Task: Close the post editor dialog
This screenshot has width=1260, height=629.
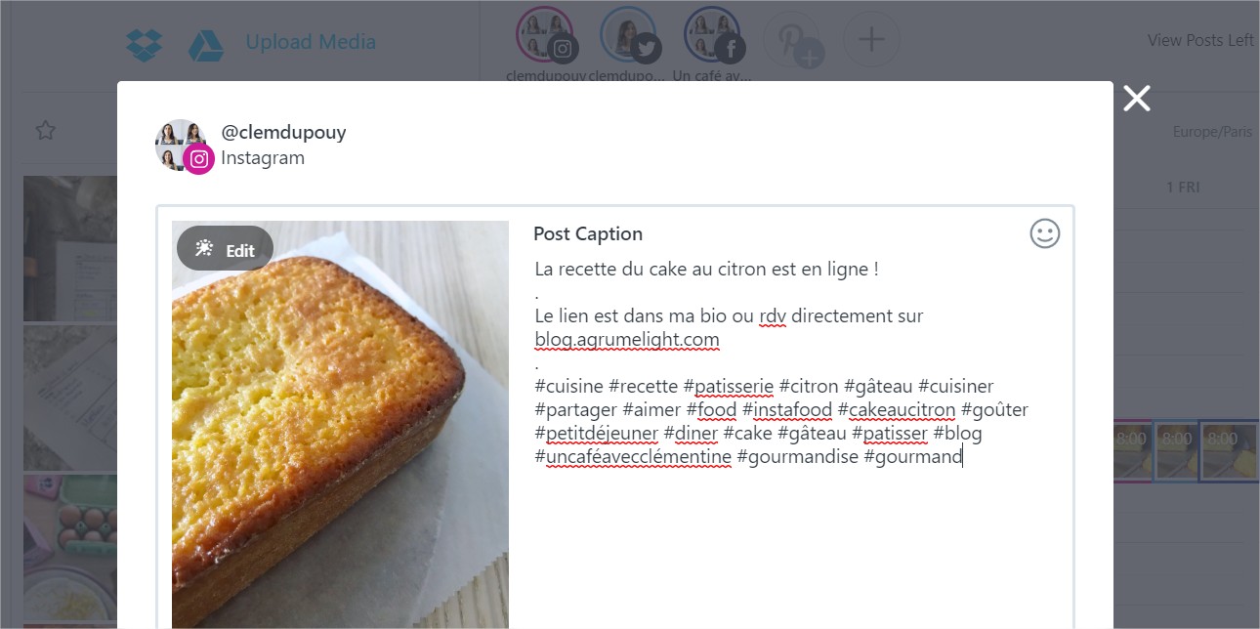Action: pos(1136,98)
